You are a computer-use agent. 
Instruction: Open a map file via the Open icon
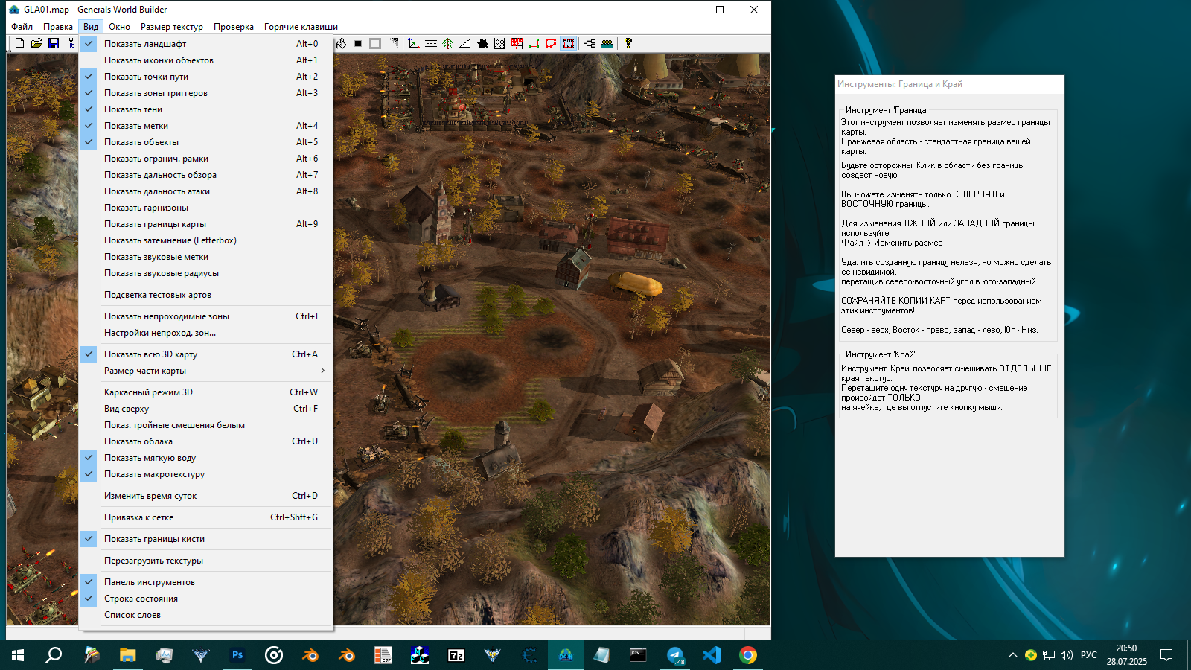point(36,43)
